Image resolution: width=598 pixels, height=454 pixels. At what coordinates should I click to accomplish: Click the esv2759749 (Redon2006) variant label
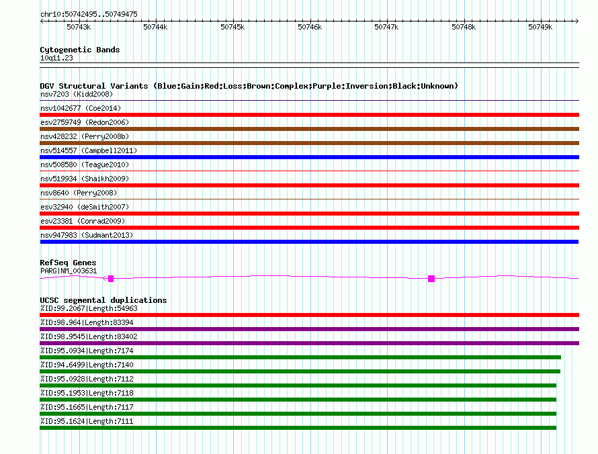click(x=85, y=122)
